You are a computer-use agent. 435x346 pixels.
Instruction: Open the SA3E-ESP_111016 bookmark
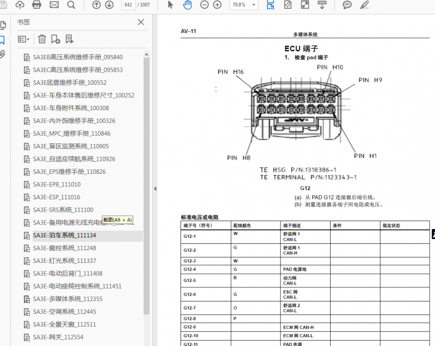[57, 198]
